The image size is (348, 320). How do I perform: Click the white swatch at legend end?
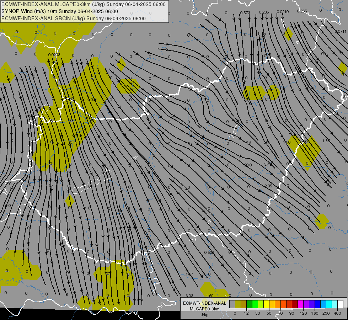click(341, 304)
